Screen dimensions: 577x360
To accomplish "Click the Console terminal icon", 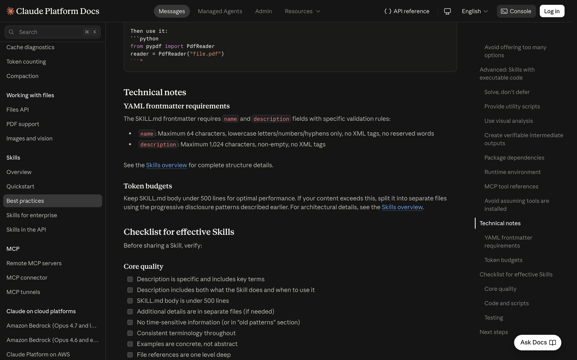I will [x=504, y=11].
